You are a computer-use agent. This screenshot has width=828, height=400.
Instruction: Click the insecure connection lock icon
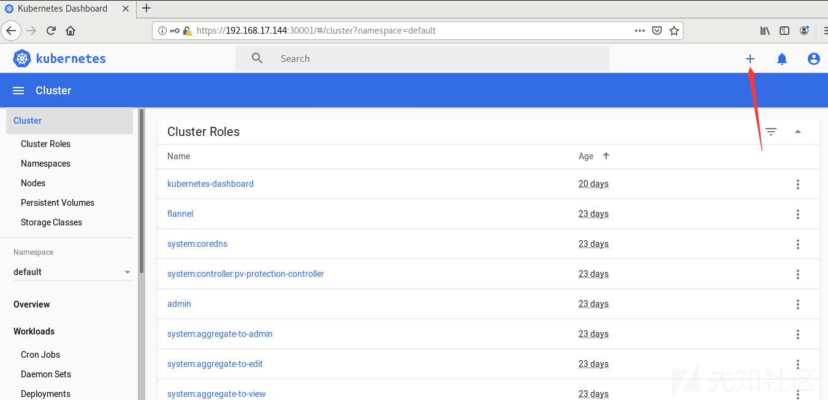(x=187, y=31)
